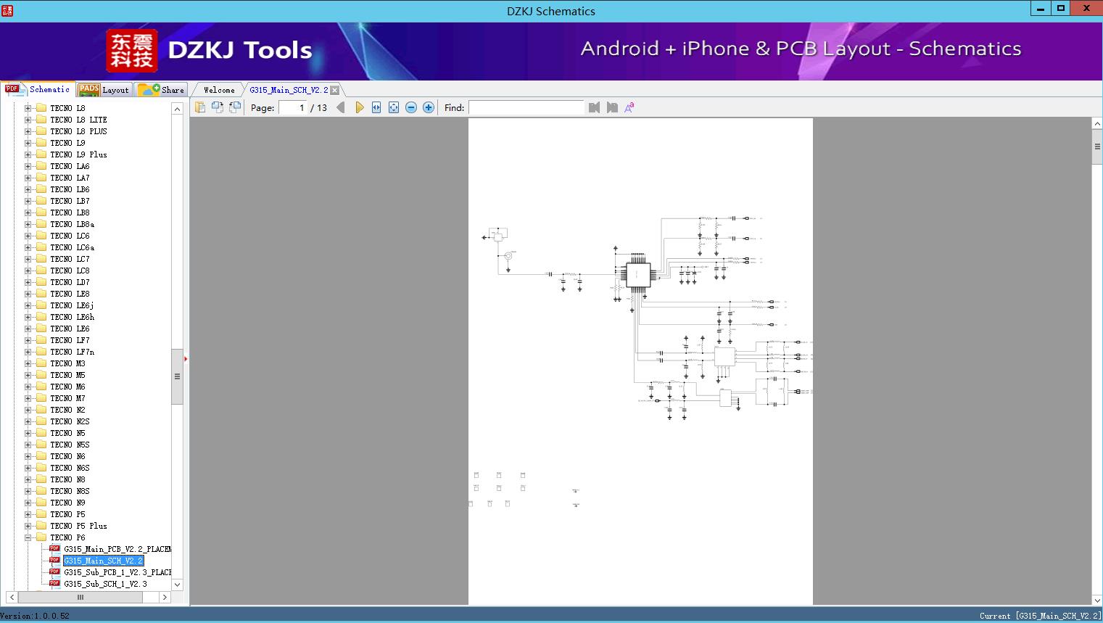Viewport: 1103px width, 623px height.
Task: Click the red panel splitter arrow
Action: click(x=186, y=359)
